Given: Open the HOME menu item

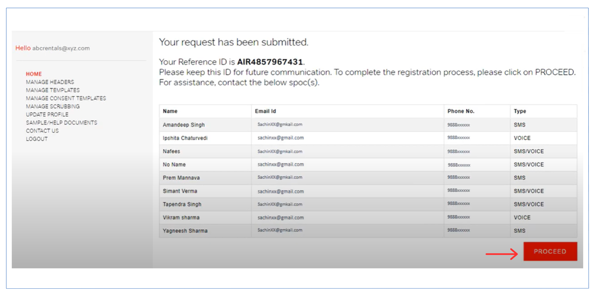Looking at the screenshot, I should (34, 74).
